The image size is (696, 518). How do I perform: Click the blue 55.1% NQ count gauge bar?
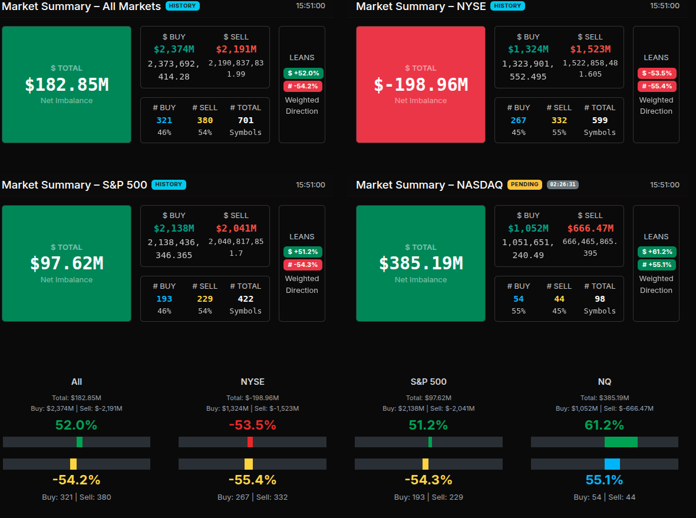click(x=612, y=464)
